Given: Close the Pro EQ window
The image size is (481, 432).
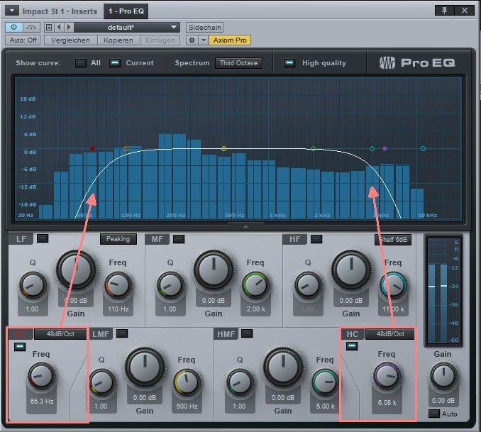Looking at the screenshot, I should (x=465, y=11).
